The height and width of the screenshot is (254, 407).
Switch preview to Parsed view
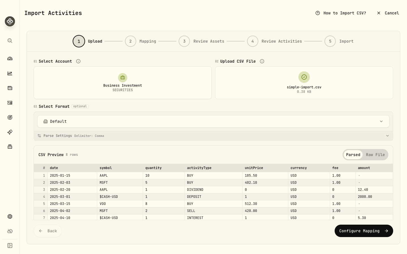click(x=353, y=155)
